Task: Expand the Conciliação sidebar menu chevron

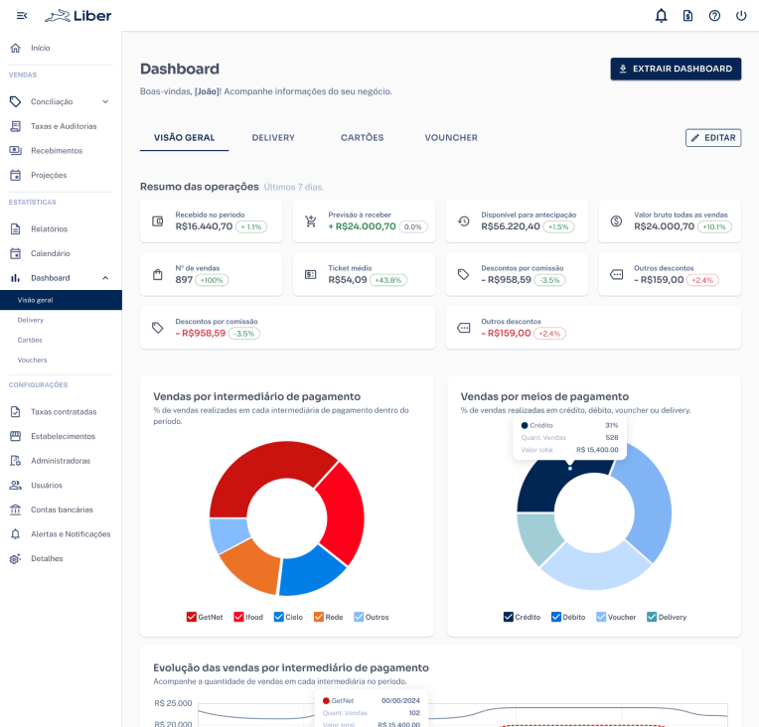Action: [105, 101]
